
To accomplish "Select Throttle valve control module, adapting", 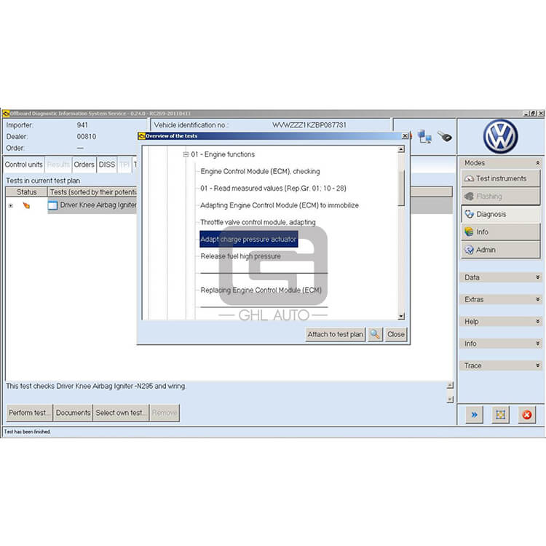I will click(258, 222).
